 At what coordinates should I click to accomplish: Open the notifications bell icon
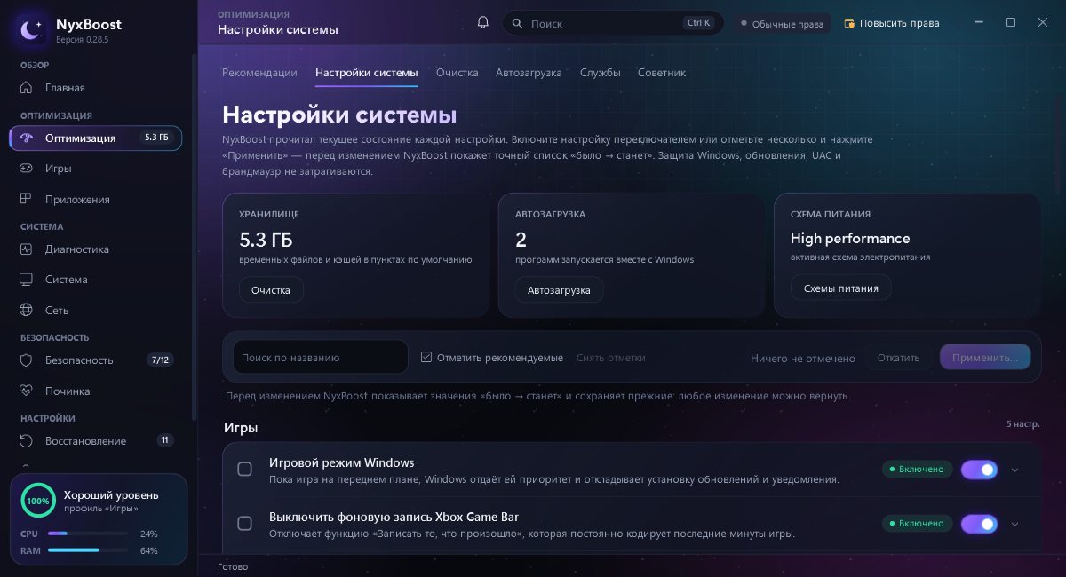tap(483, 22)
